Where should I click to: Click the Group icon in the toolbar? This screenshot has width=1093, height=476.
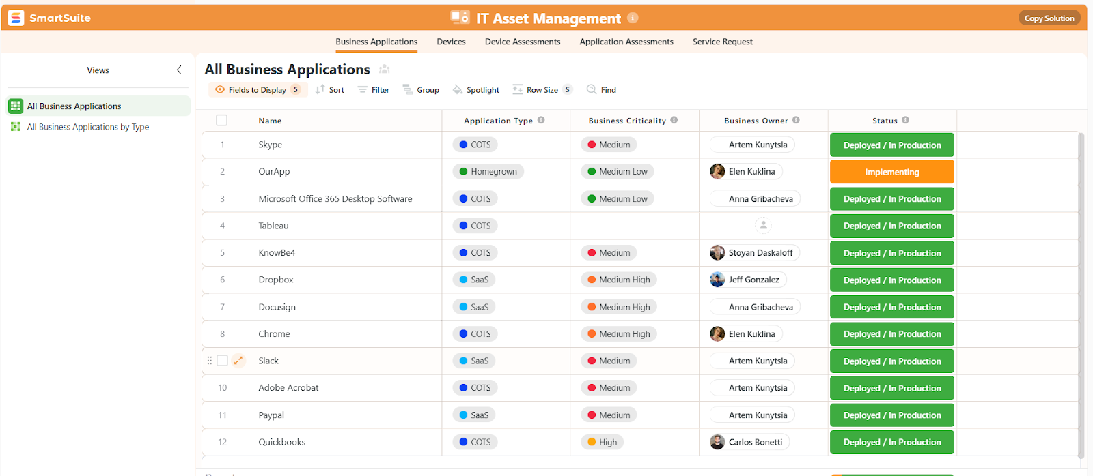point(407,89)
